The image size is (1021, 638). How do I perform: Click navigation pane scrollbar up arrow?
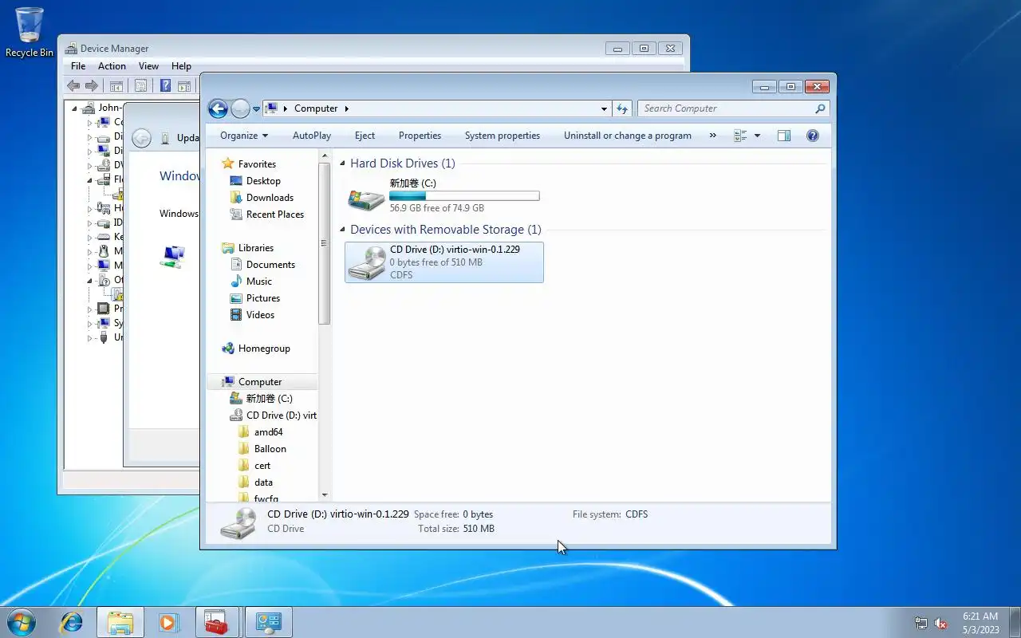pos(324,157)
